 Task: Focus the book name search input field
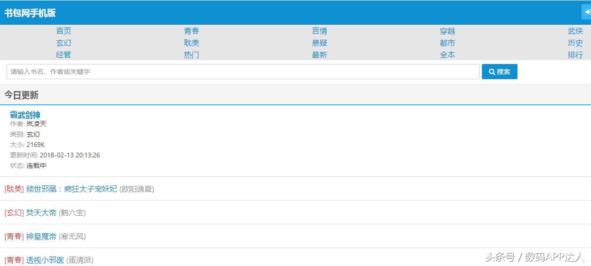pos(243,72)
